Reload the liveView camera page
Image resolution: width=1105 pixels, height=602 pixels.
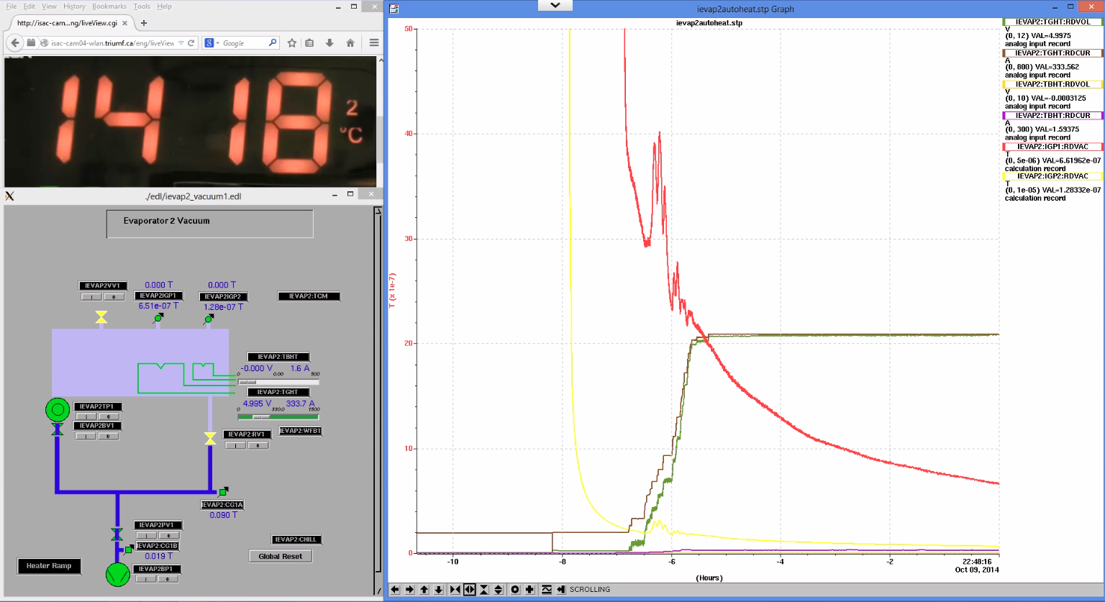click(x=191, y=43)
